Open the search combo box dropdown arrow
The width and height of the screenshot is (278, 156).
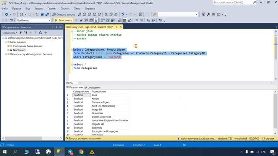pos(196,14)
